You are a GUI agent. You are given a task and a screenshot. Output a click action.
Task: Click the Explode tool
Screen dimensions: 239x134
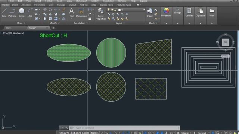(64, 14)
